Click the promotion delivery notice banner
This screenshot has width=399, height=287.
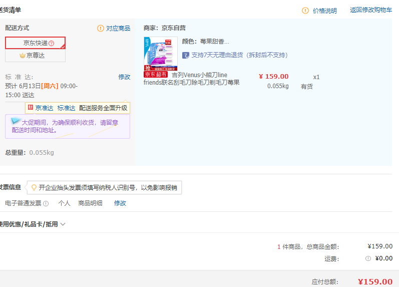coord(68,127)
